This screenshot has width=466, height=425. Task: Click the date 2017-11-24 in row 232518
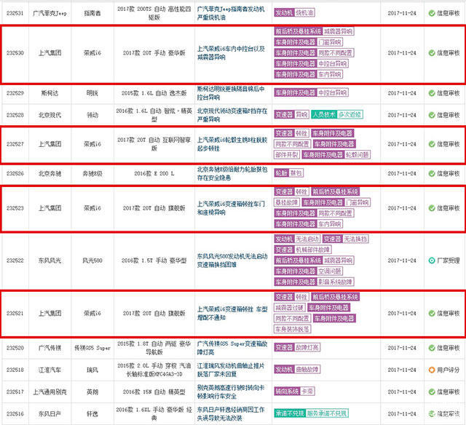(x=402, y=370)
